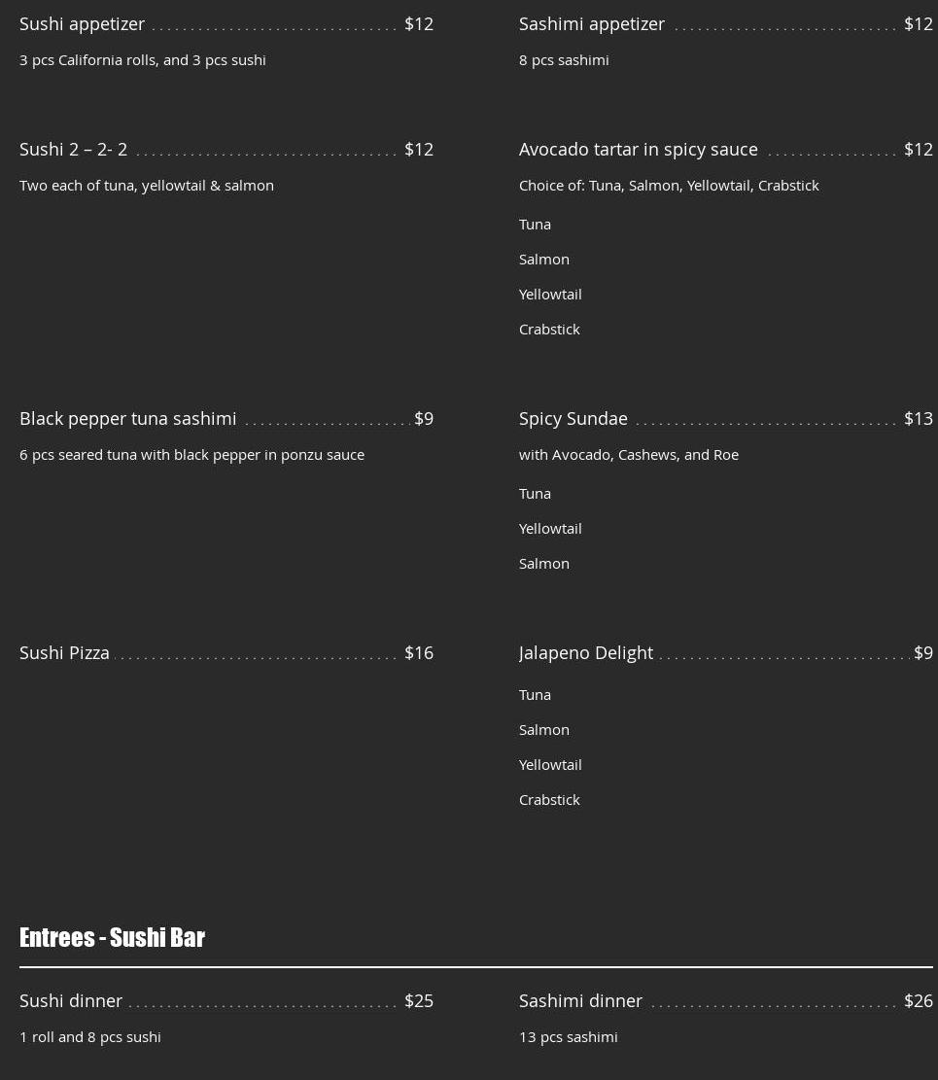Viewport: 938px width, 1080px height.
Task: Click the $13 Spicy Sundae price
Action: (918, 418)
